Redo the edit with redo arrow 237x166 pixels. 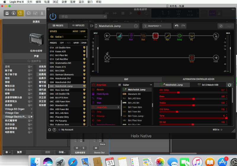[183, 26]
